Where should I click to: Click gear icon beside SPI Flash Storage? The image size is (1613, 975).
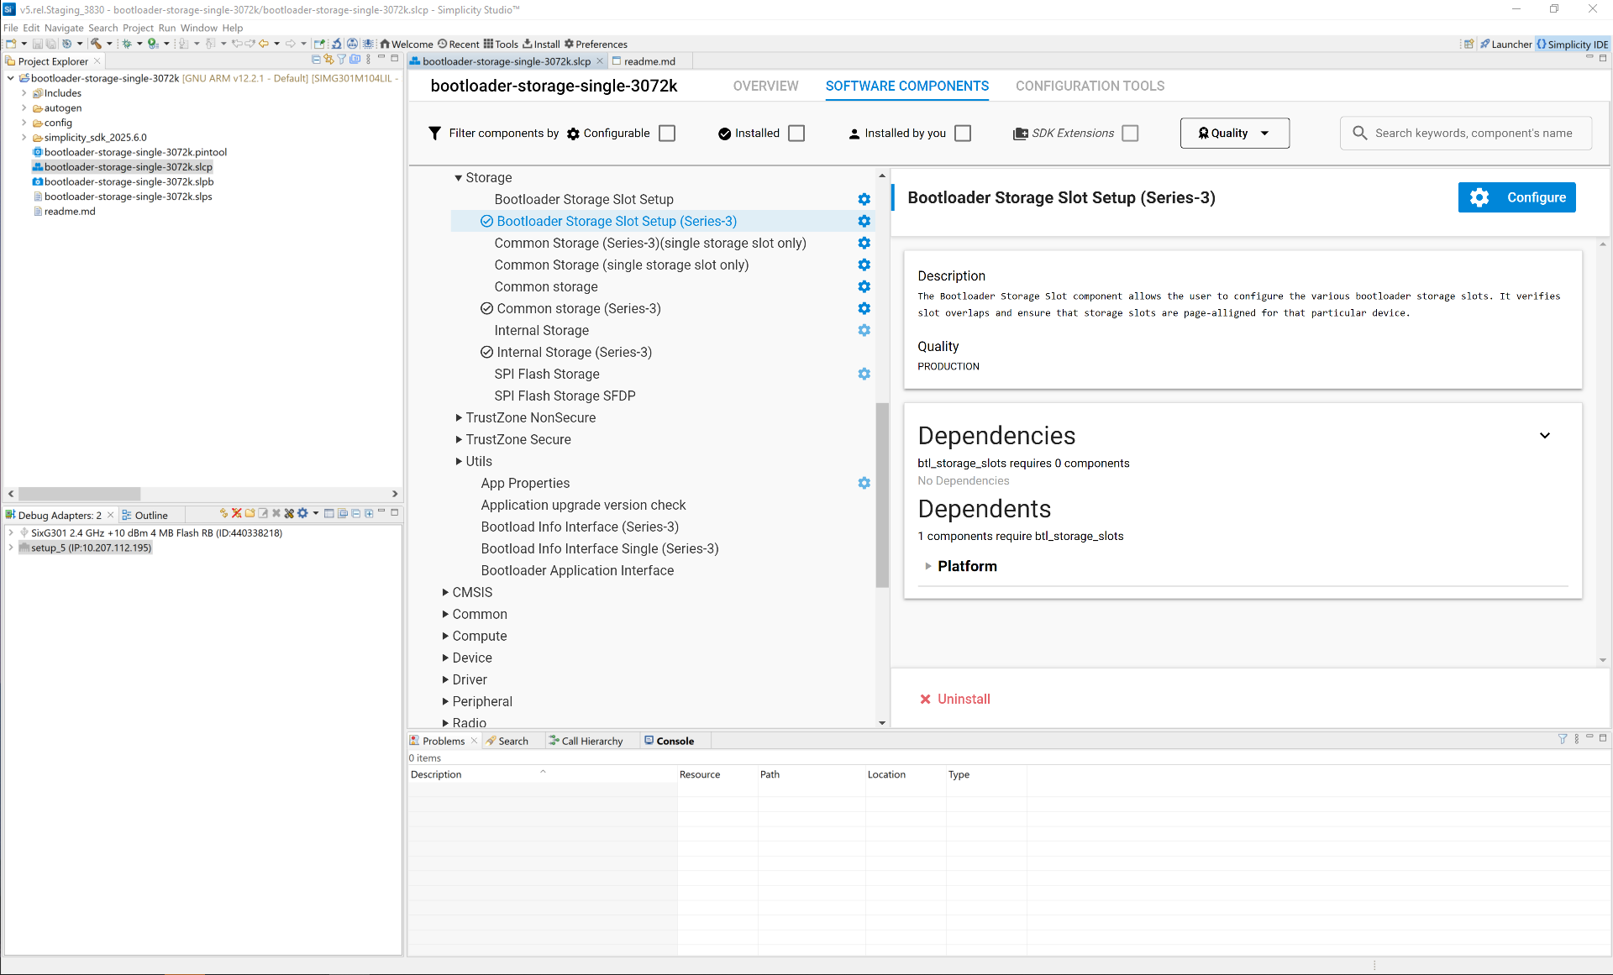(x=864, y=374)
